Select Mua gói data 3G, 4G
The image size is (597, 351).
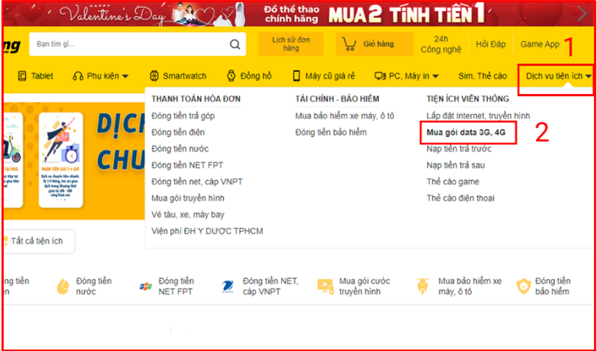(466, 133)
